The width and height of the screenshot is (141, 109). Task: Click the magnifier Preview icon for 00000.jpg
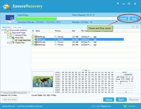tap(55, 37)
